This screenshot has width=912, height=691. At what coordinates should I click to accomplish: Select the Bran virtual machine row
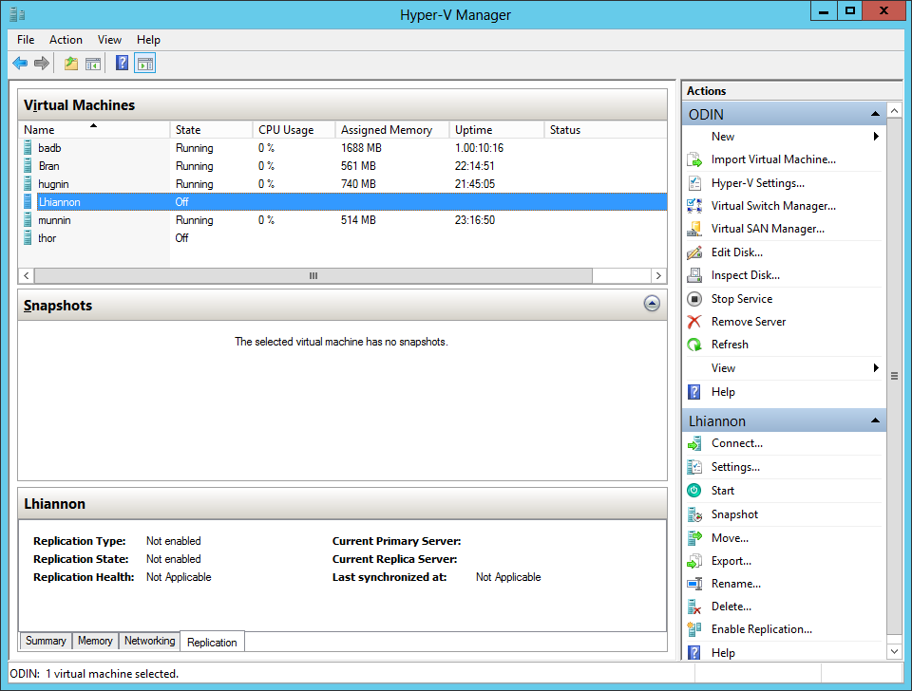click(x=343, y=165)
